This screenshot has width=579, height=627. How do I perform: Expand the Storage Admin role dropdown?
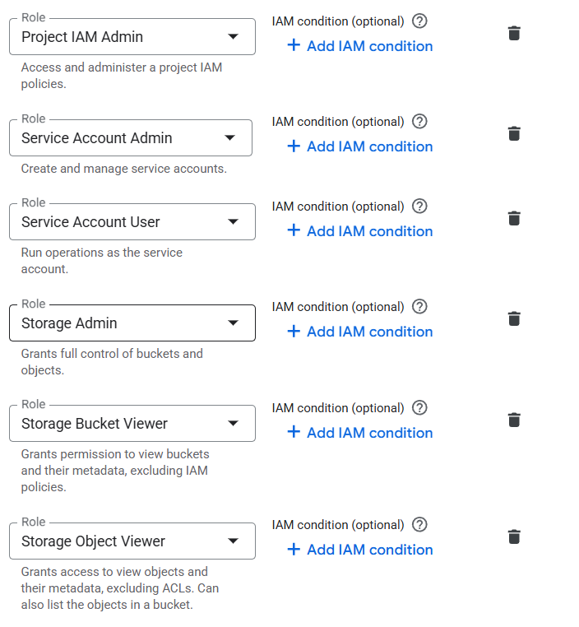pyautogui.click(x=132, y=323)
